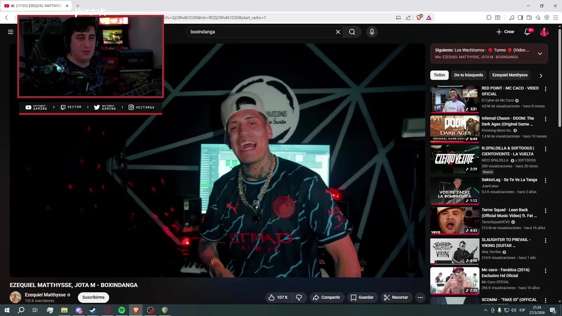
Task: Select the Ezequiel Matthysse chip
Action: pos(510,75)
